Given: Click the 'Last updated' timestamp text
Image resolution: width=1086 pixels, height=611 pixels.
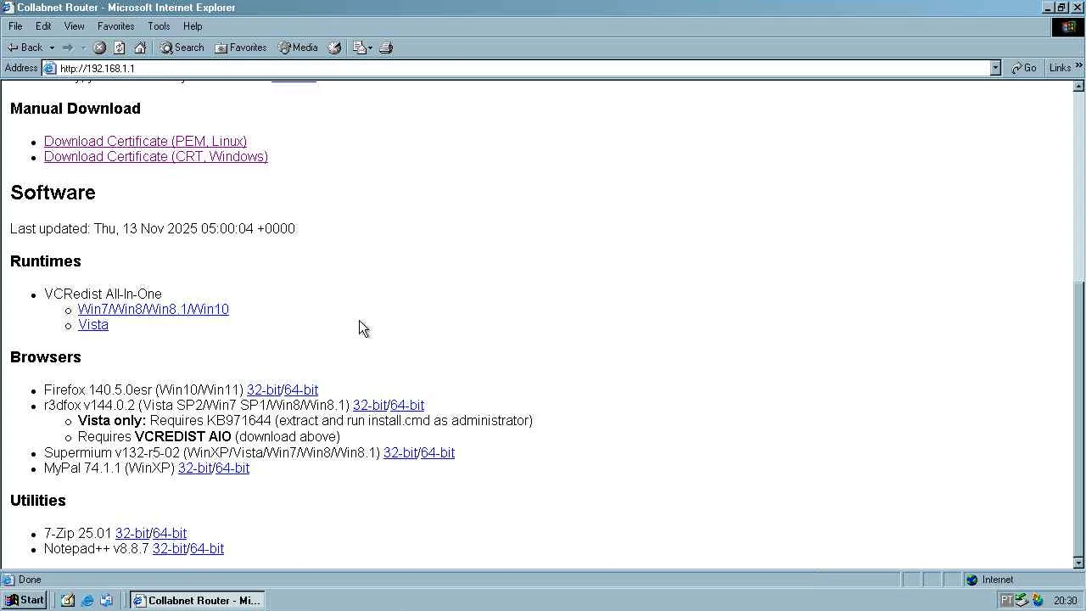Looking at the screenshot, I should (x=153, y=229).
